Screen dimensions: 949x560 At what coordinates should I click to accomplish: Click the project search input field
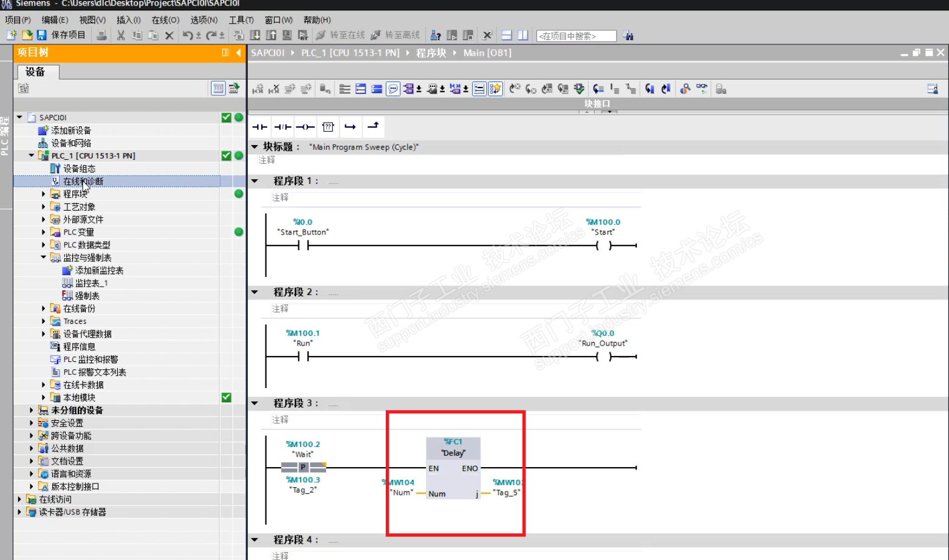pos(577,36)
